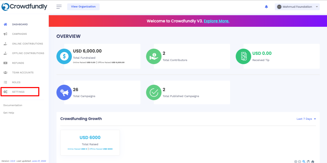Open the Mahmud Foundation account dropdown

(x=297, y=7)
